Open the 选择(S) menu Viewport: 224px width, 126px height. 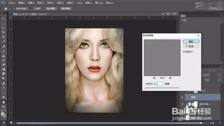click(61, 3)
